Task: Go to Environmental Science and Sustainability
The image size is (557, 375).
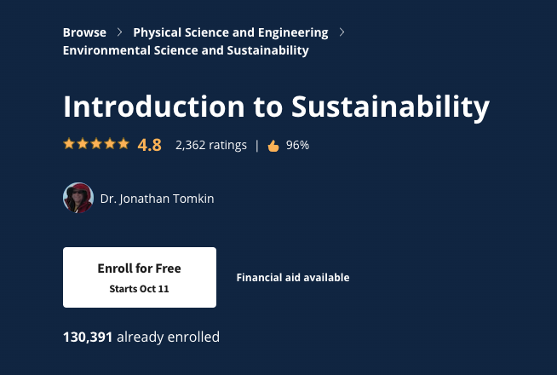Action: pyautogui.click(x=186, y=50)
